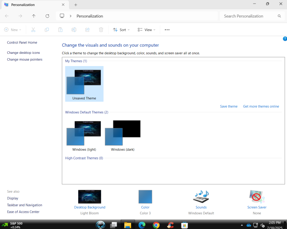Click the Cut scissors icon
The width and height of the screenshot is (287, 229).
click(33, 30)
